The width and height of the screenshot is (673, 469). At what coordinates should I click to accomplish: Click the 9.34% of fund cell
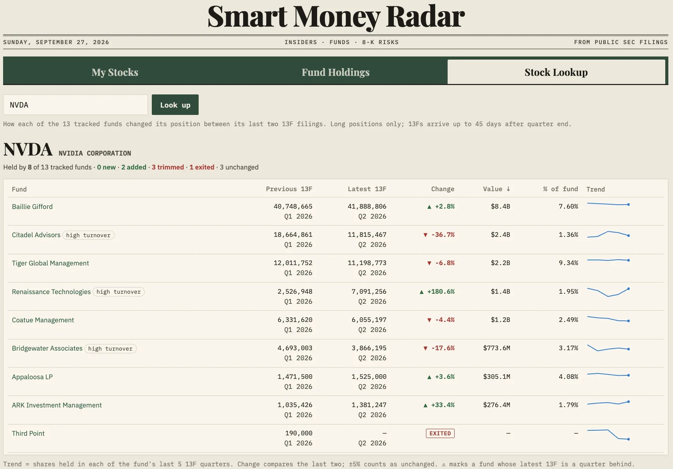click(x=568, y=263)
